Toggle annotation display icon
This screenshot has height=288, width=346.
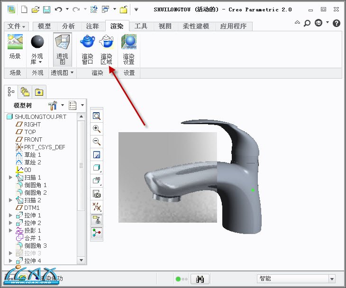(97, 220)
